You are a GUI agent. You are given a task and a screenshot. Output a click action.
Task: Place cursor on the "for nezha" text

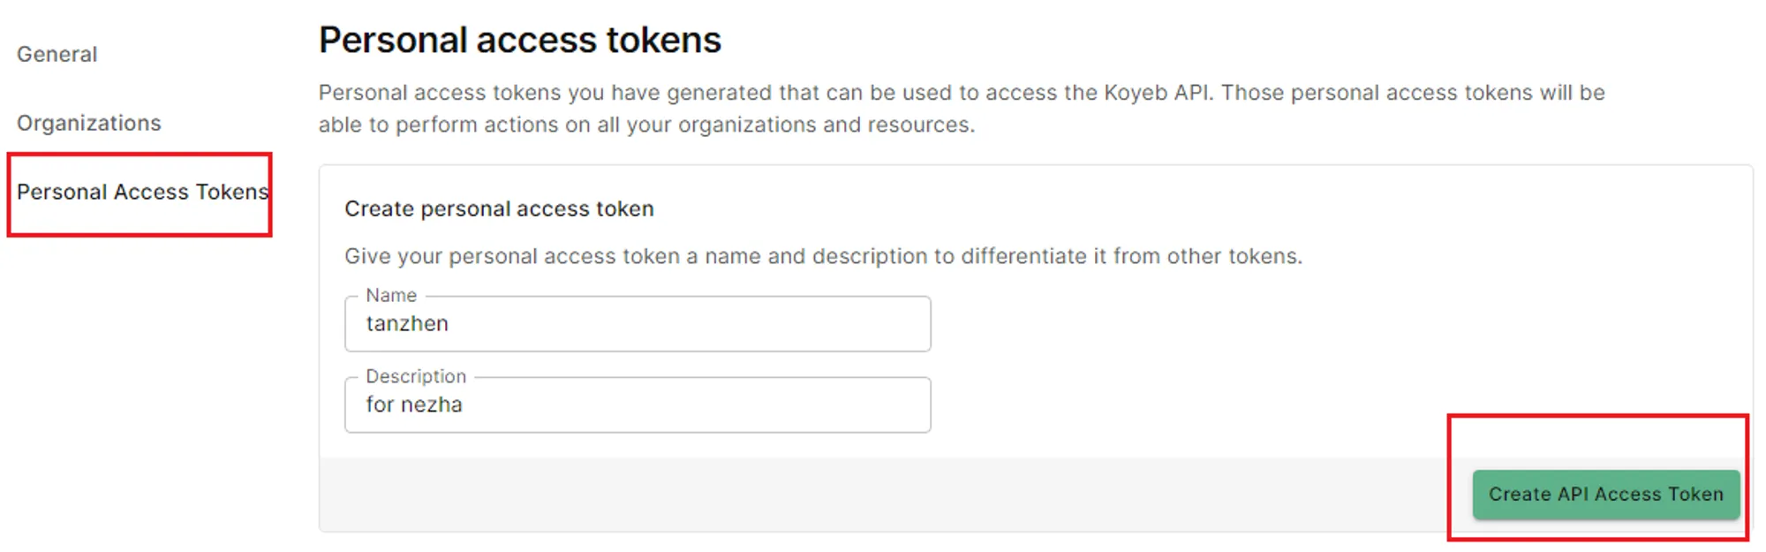click(414, 405)
